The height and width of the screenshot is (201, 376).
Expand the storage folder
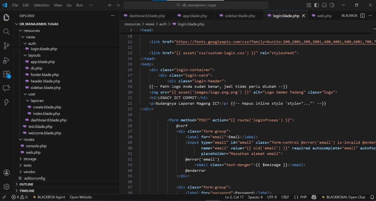pyautogui.click(x=30, y=159)
